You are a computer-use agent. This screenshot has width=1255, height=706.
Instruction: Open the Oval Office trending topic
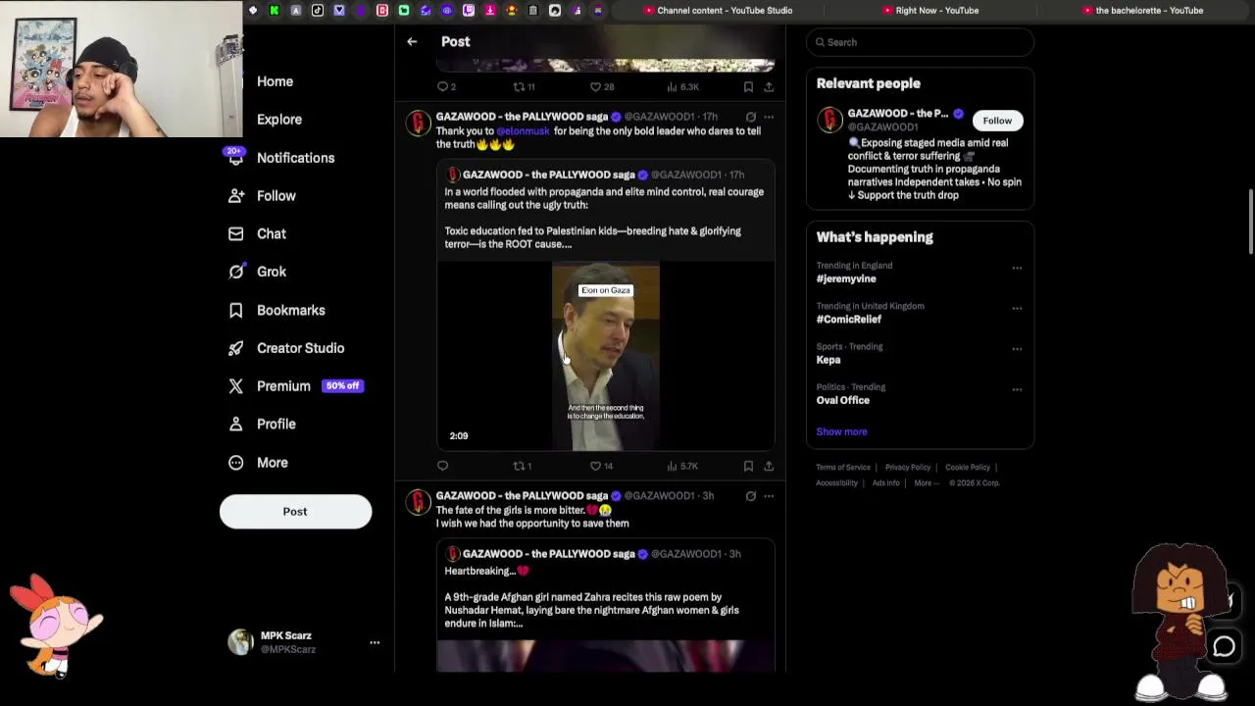[843, 400]
